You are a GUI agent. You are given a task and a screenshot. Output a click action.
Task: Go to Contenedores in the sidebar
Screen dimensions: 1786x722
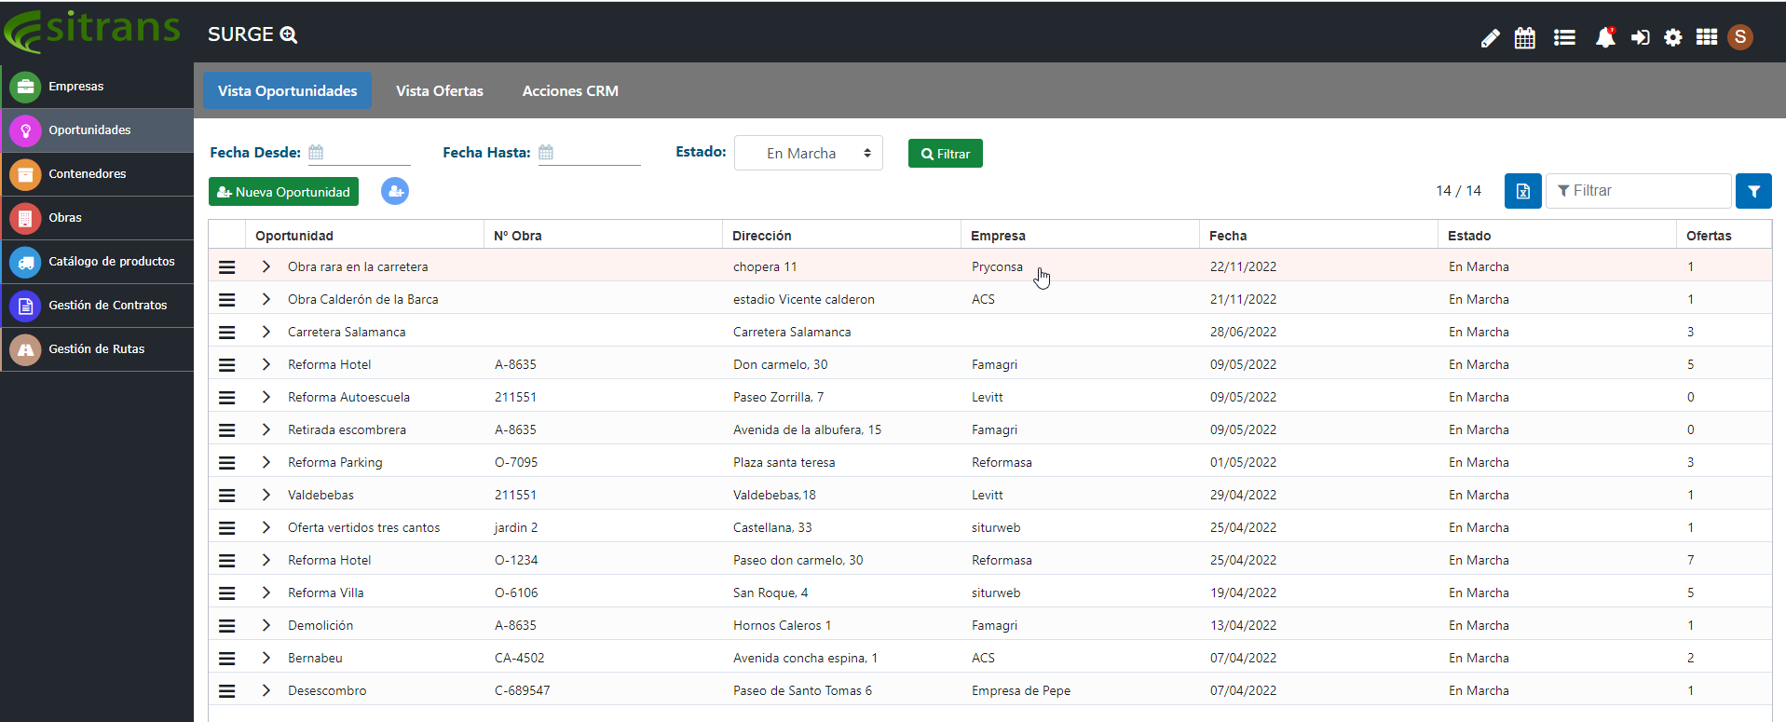click(88, 174)
